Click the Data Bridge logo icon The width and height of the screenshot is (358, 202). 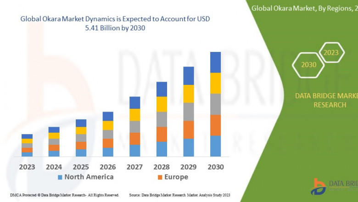coord(319,187)
